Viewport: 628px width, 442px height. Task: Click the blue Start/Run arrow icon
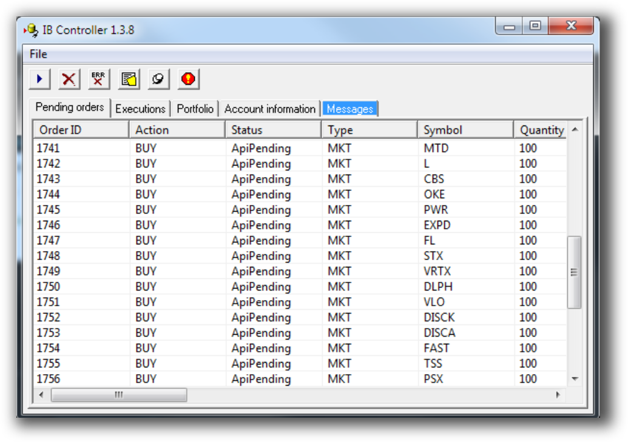tap(38, 78)
